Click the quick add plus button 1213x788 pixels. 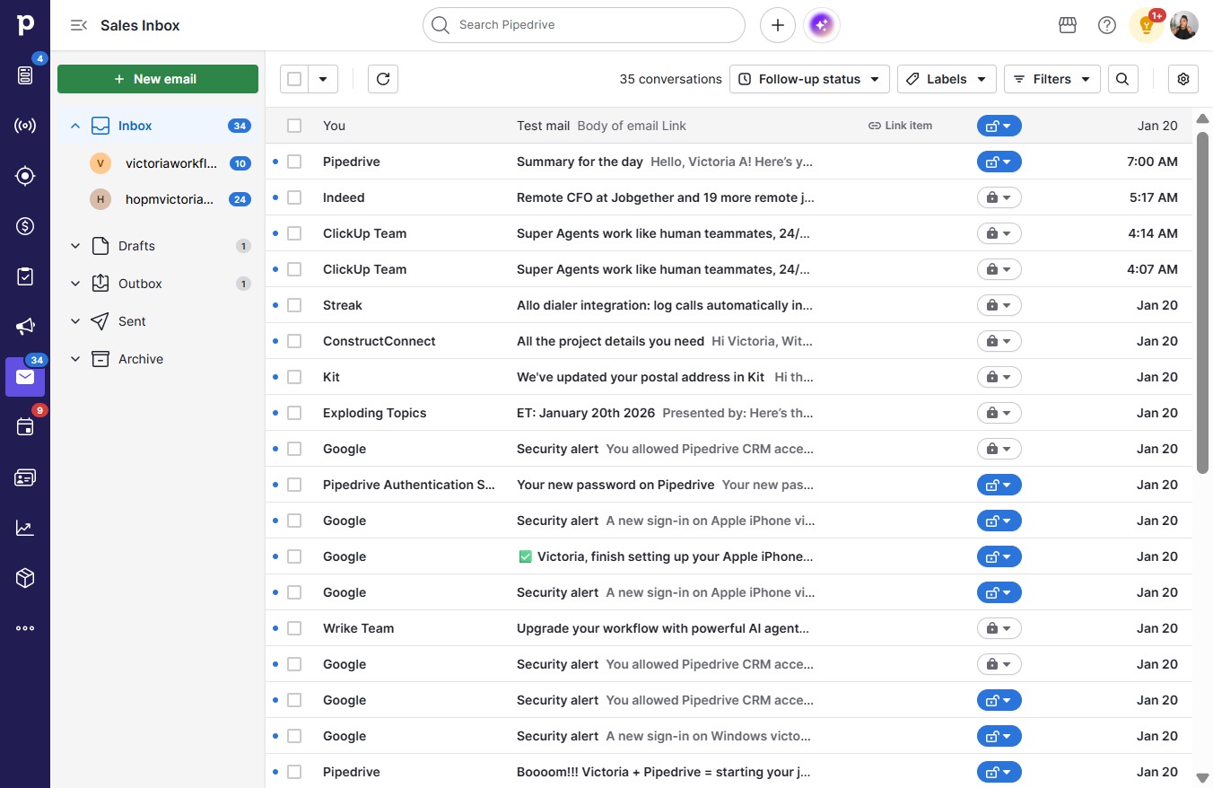coord(778,25)
